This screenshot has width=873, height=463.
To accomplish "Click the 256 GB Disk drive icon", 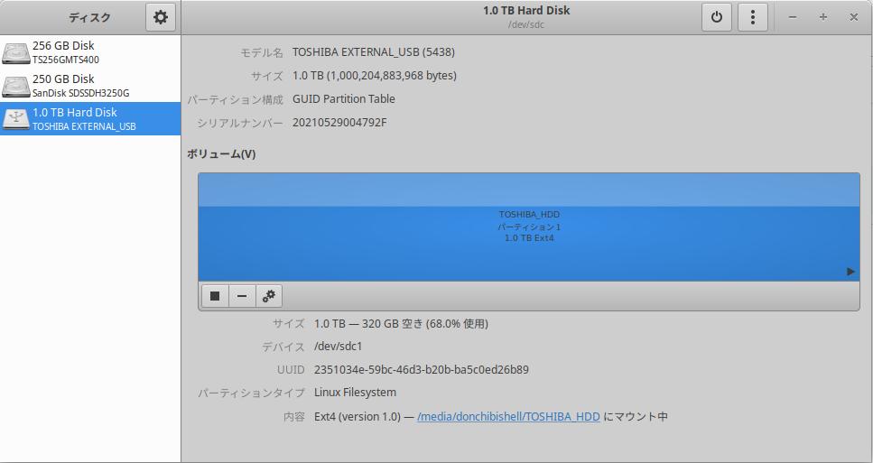I will 16,53.
